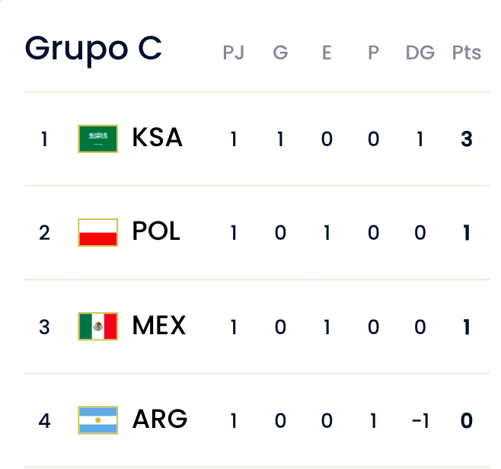Click the Poland flag icon
The image size is (501, 469).
click(97, 232)
